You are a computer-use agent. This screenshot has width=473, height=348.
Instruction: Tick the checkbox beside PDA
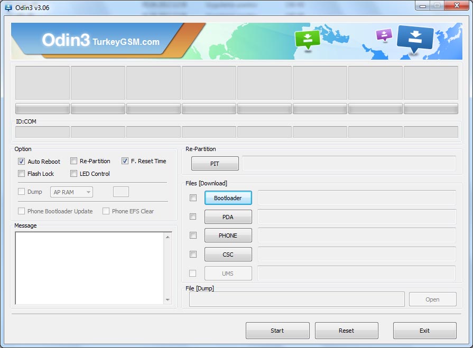tap(193, 217)
